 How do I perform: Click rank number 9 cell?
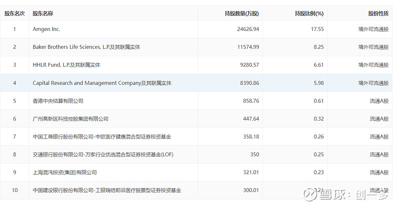pyautogui.click(x=14, y=173)
